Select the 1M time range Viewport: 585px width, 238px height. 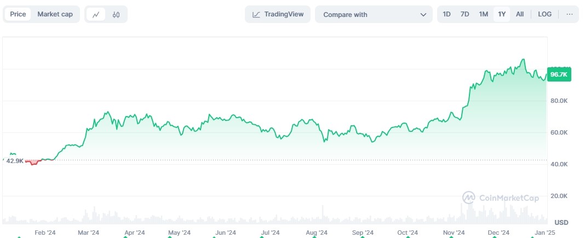pyautogui.click(x=483, y=14)
